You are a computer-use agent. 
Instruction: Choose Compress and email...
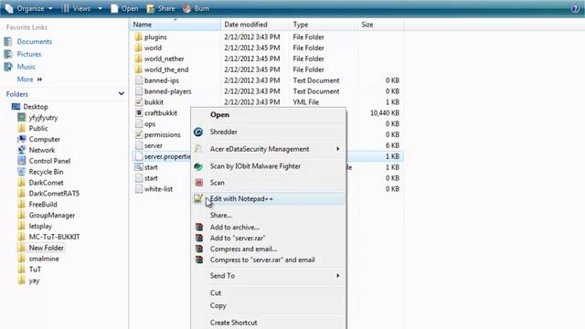click(268, 249)
